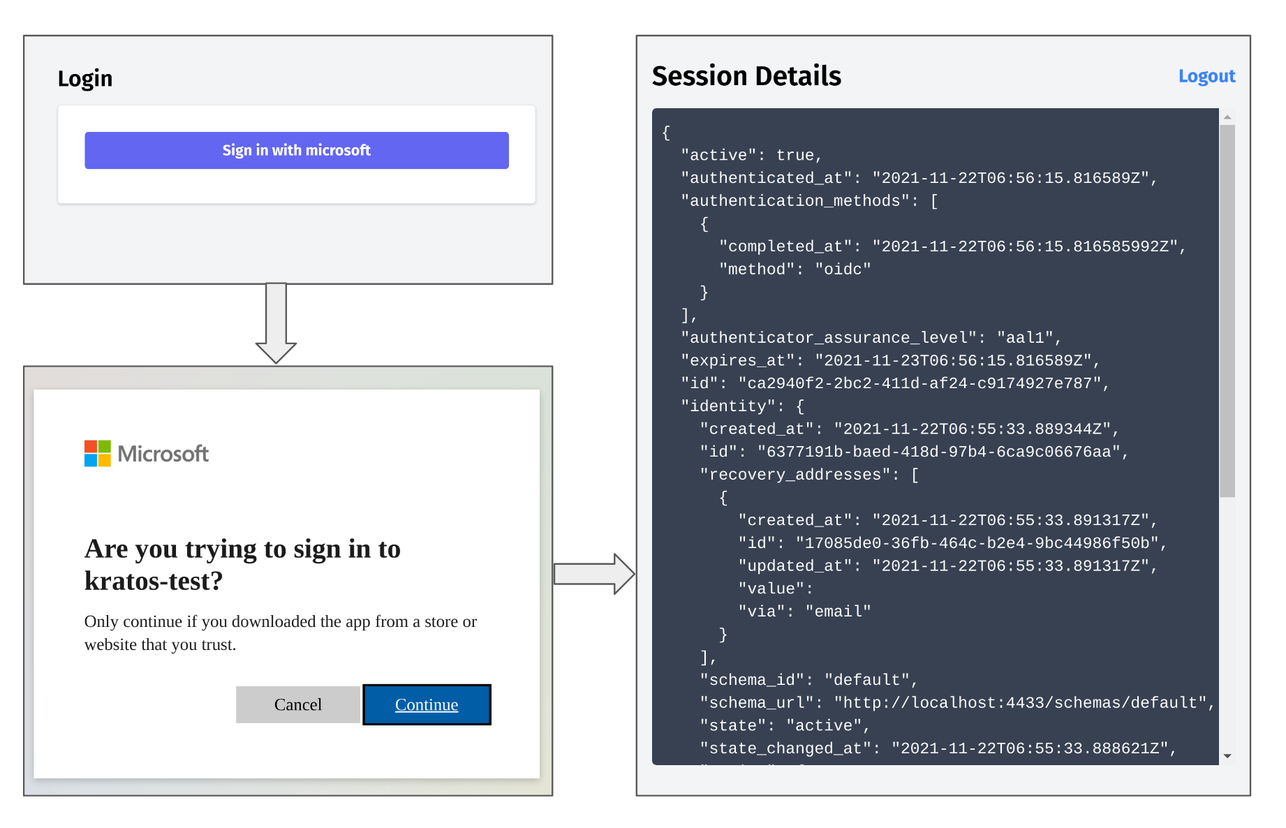Viewport: 1286px width, 828px height.
Task: Select the "schema_url" localhost line
Action: 958,703
